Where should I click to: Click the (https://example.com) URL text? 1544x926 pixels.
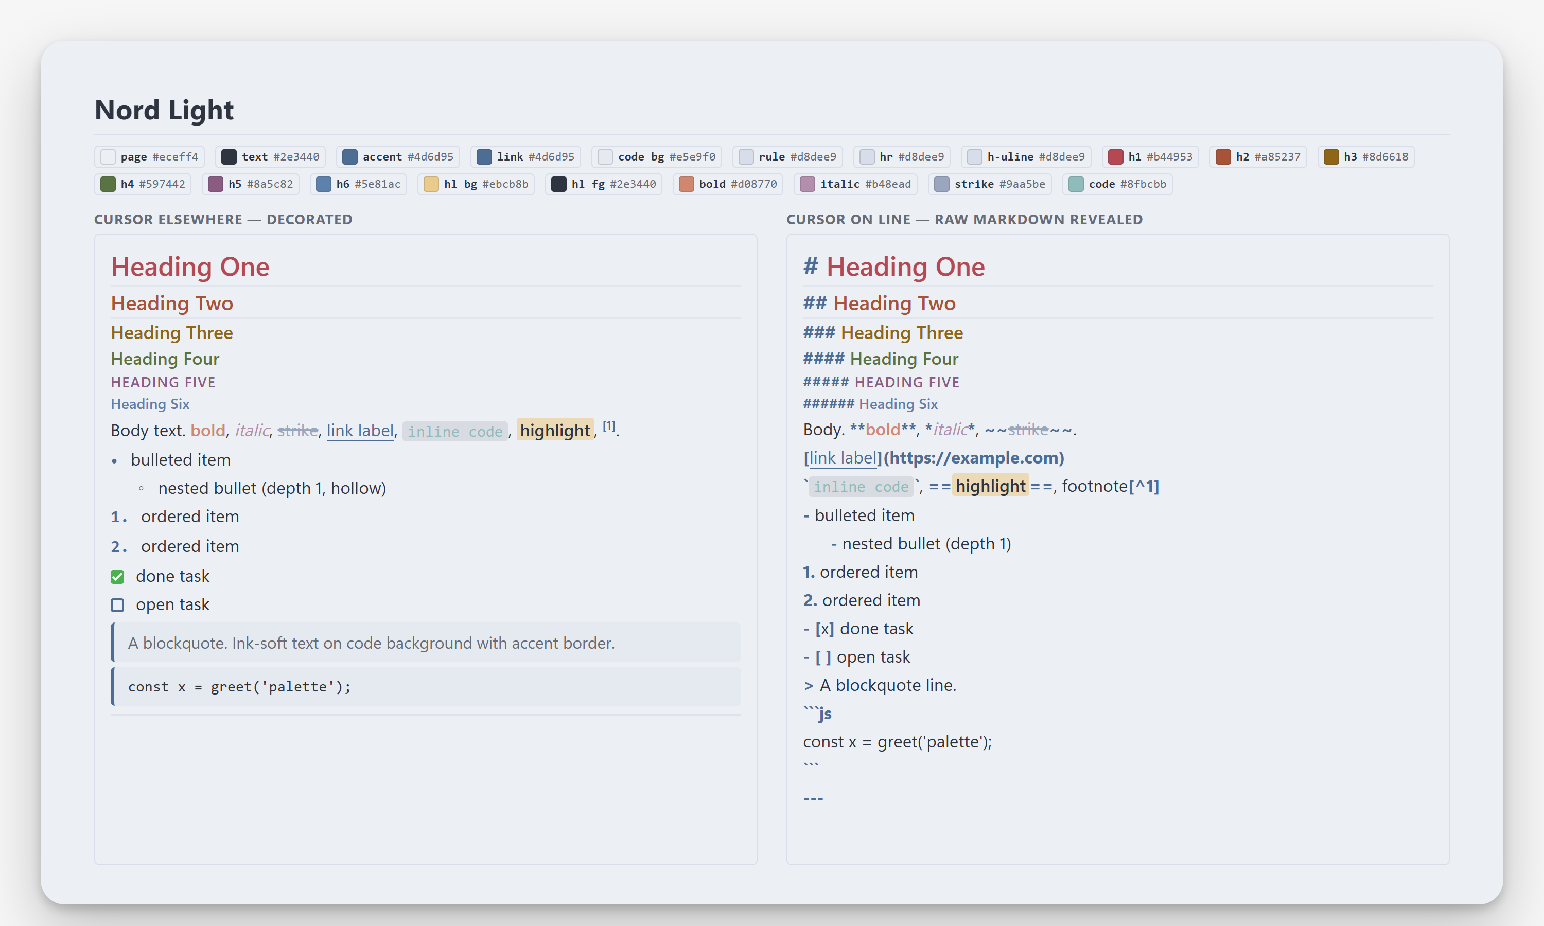(974, 458)
